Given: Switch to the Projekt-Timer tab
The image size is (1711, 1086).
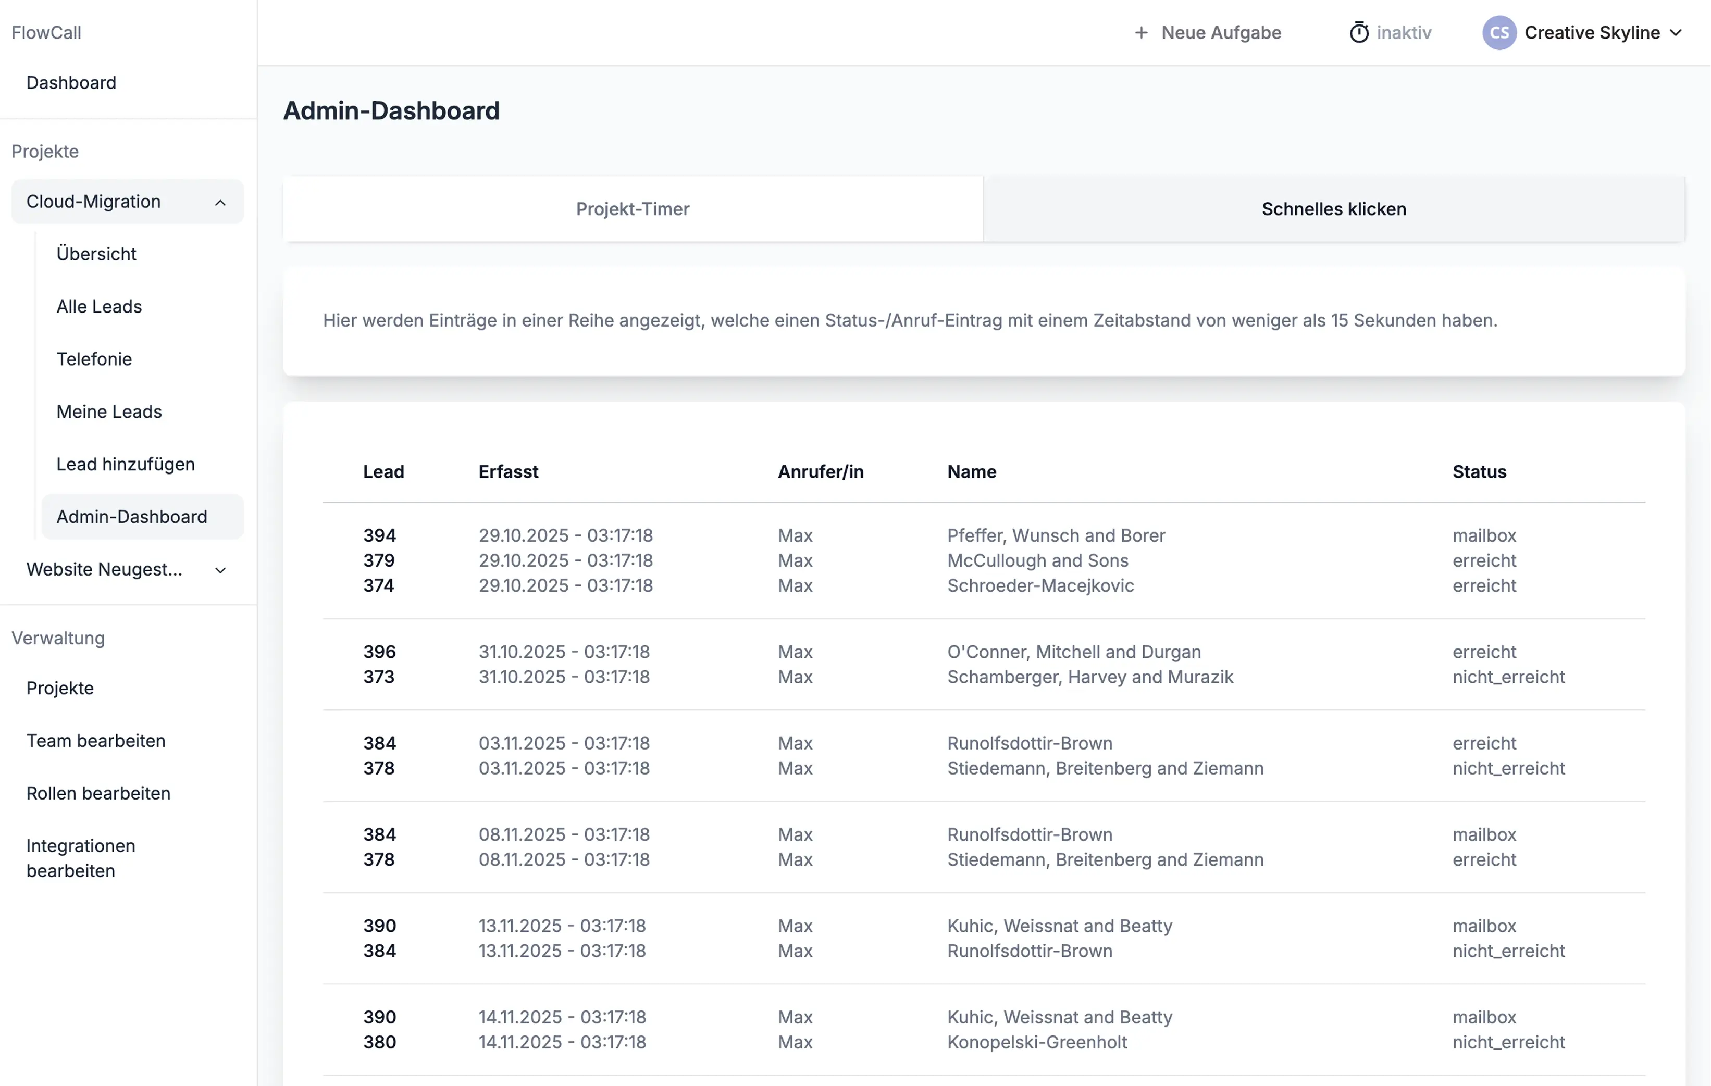Looking at the screenshot, I should (633, 209).
